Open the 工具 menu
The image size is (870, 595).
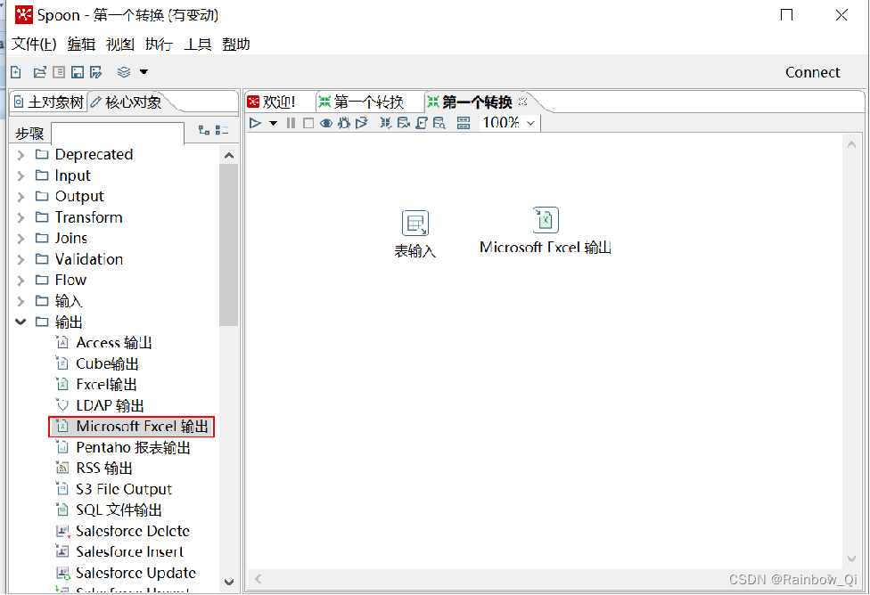pos(198,44)
